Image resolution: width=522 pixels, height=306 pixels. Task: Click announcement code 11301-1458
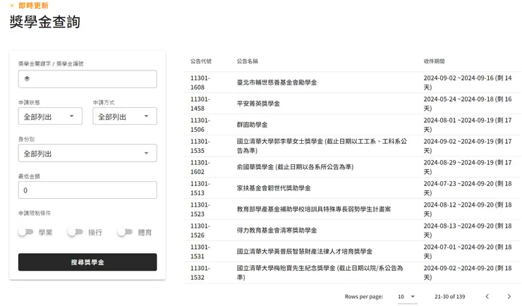(200, 104)
